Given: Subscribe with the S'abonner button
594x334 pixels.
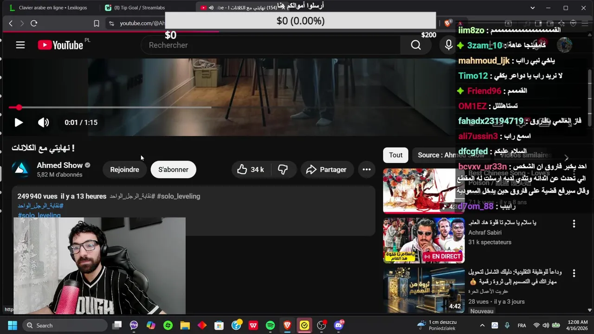Looking at the screenshot, I should point(173,170).
